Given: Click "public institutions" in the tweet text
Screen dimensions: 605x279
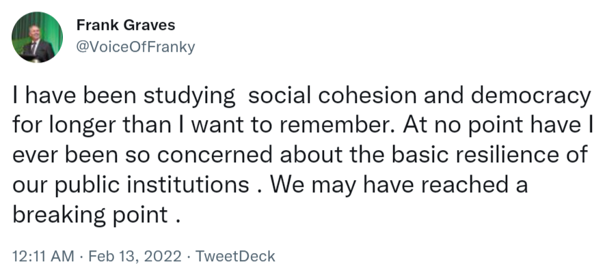Looking at the screenshot, I should click(x=152, y=186).
